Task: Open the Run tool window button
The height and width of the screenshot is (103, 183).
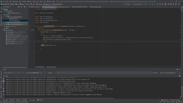Action: point(5,100)
